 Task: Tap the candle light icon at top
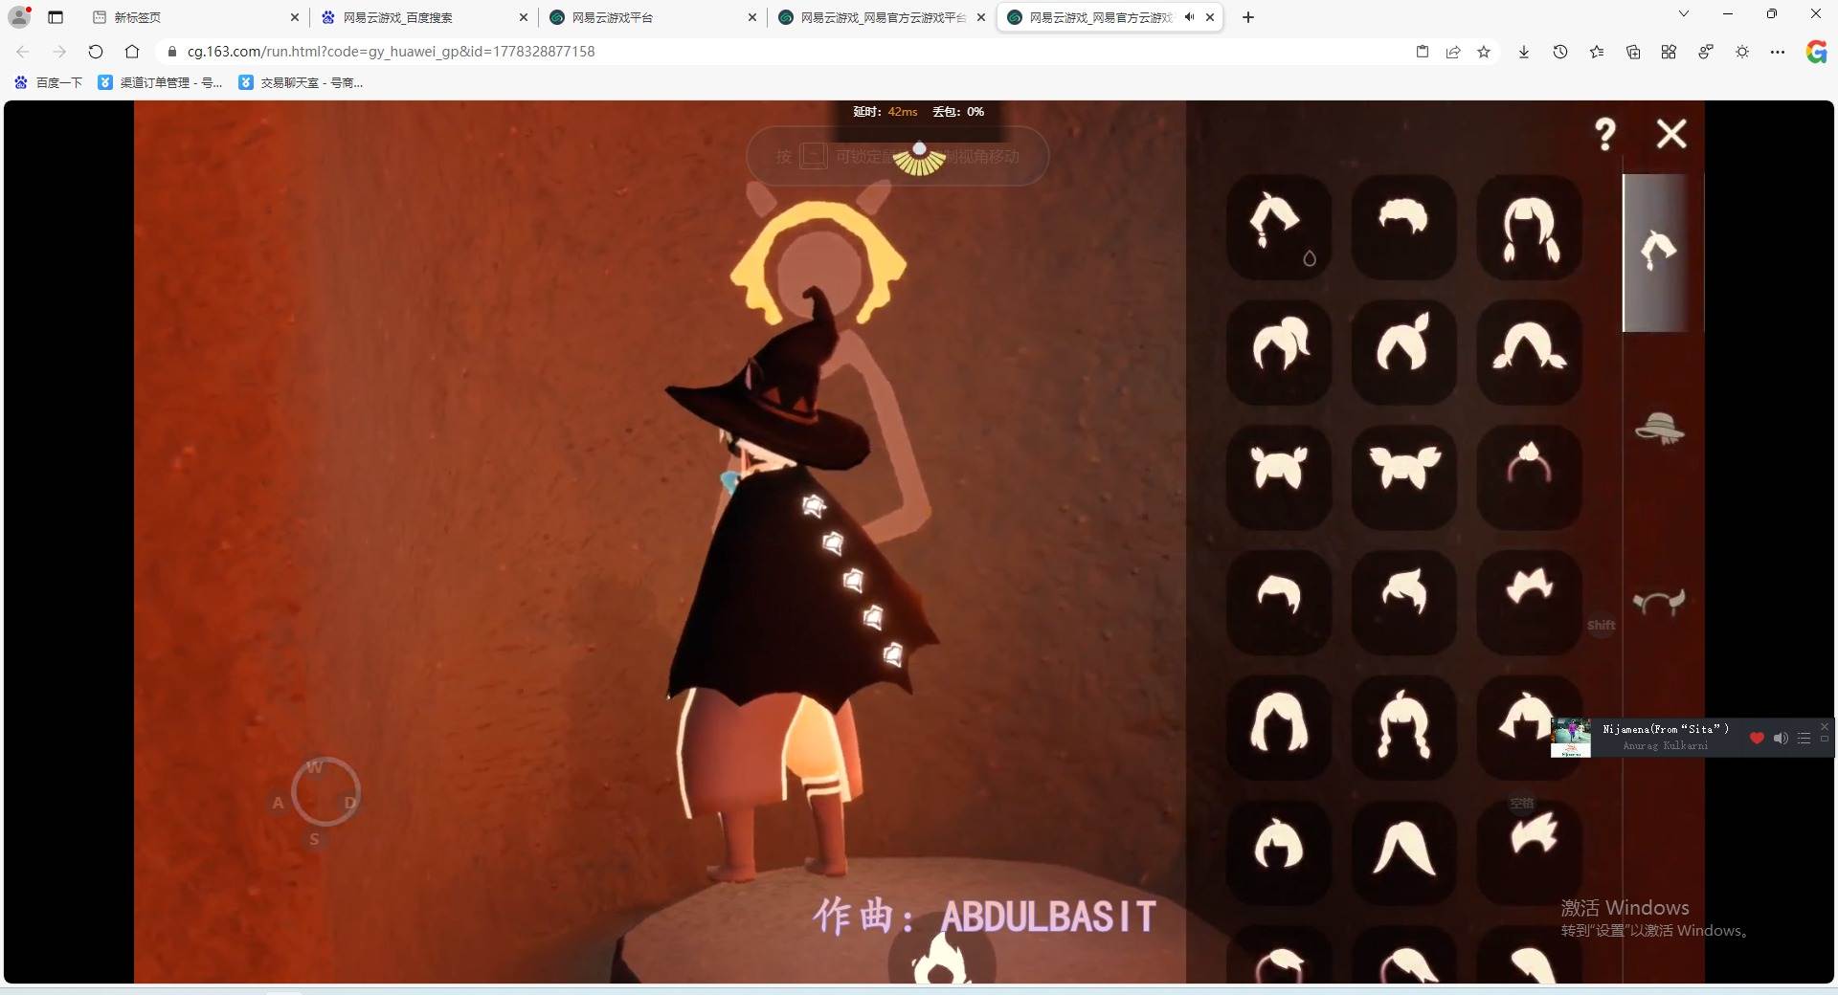pos(919,160)
